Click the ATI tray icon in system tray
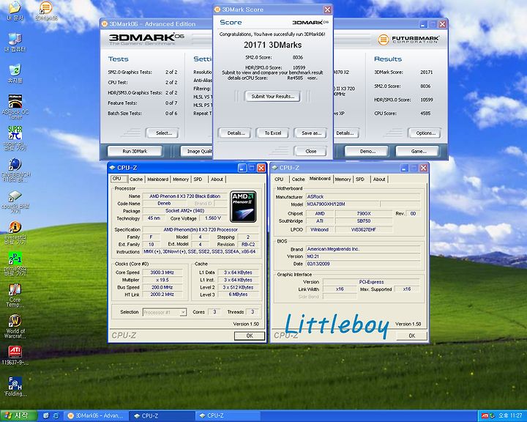 click(485, 415)
